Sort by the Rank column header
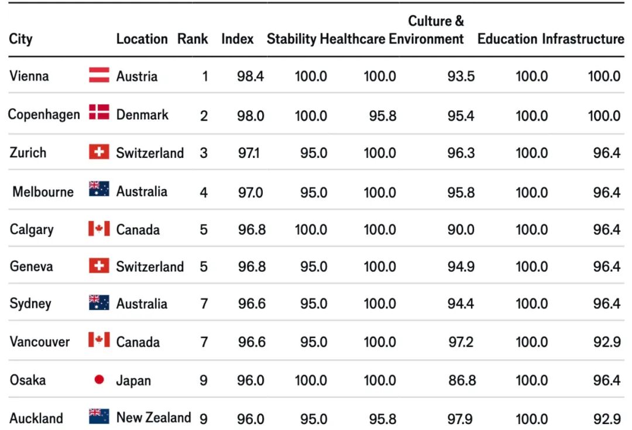Viewport: 632px width, 430px height. point(193,39)
